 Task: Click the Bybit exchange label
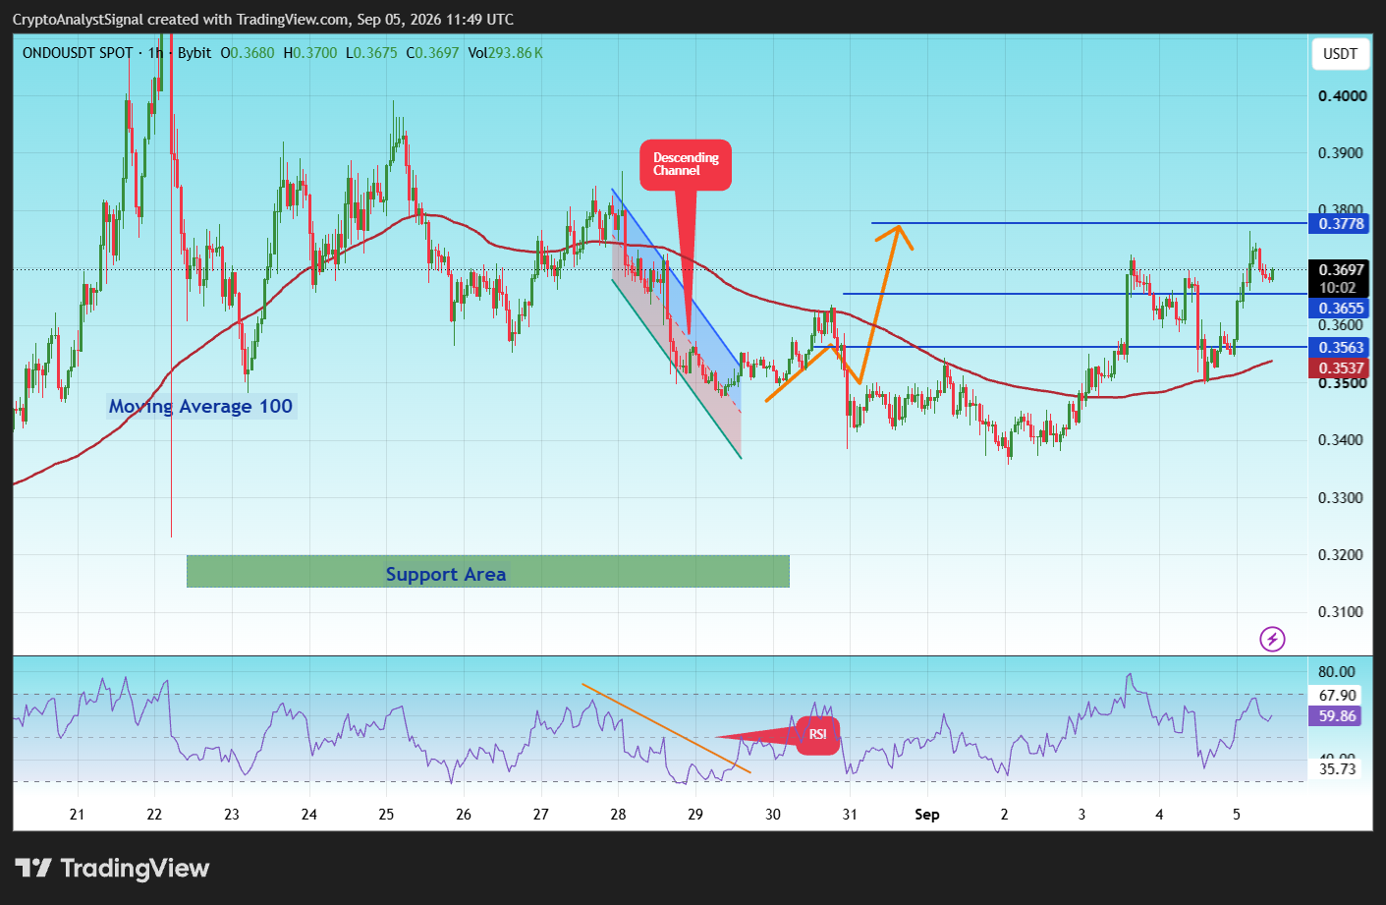click(x=194, y=53)
